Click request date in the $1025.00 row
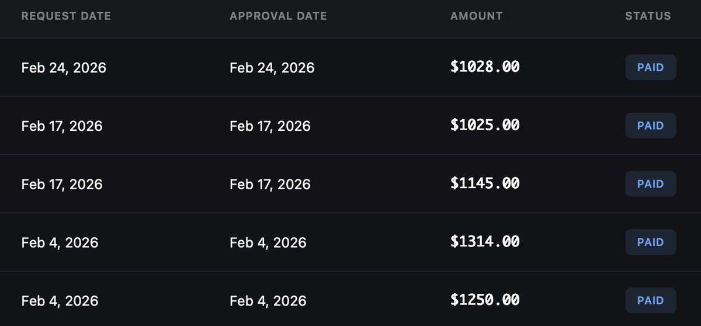 (62, 126)
